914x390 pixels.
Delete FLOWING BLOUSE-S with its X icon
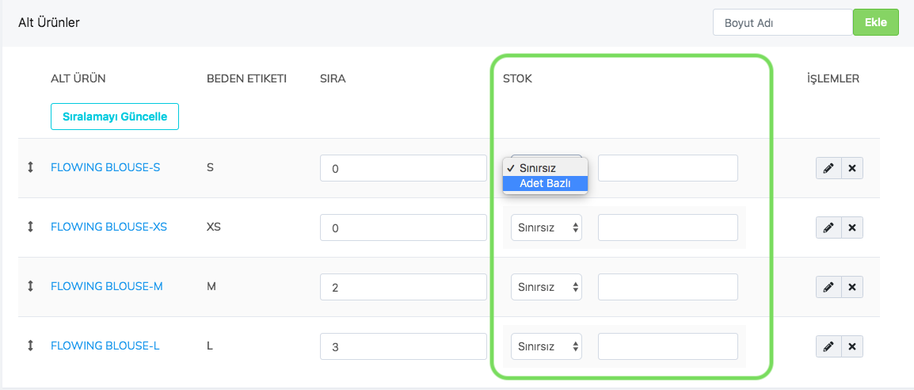851,168
